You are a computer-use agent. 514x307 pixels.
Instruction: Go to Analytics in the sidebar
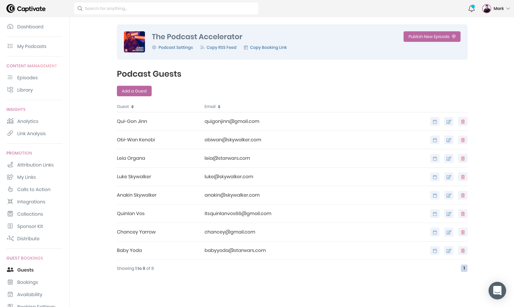point(28,121)
